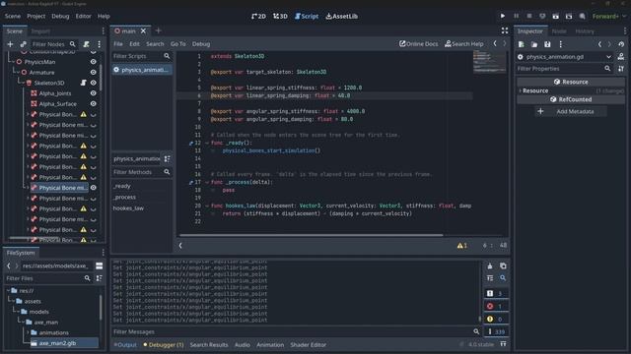Fold the _process function at line 17
The height and width of the screenshot is (354, 631).
point(207,182)
